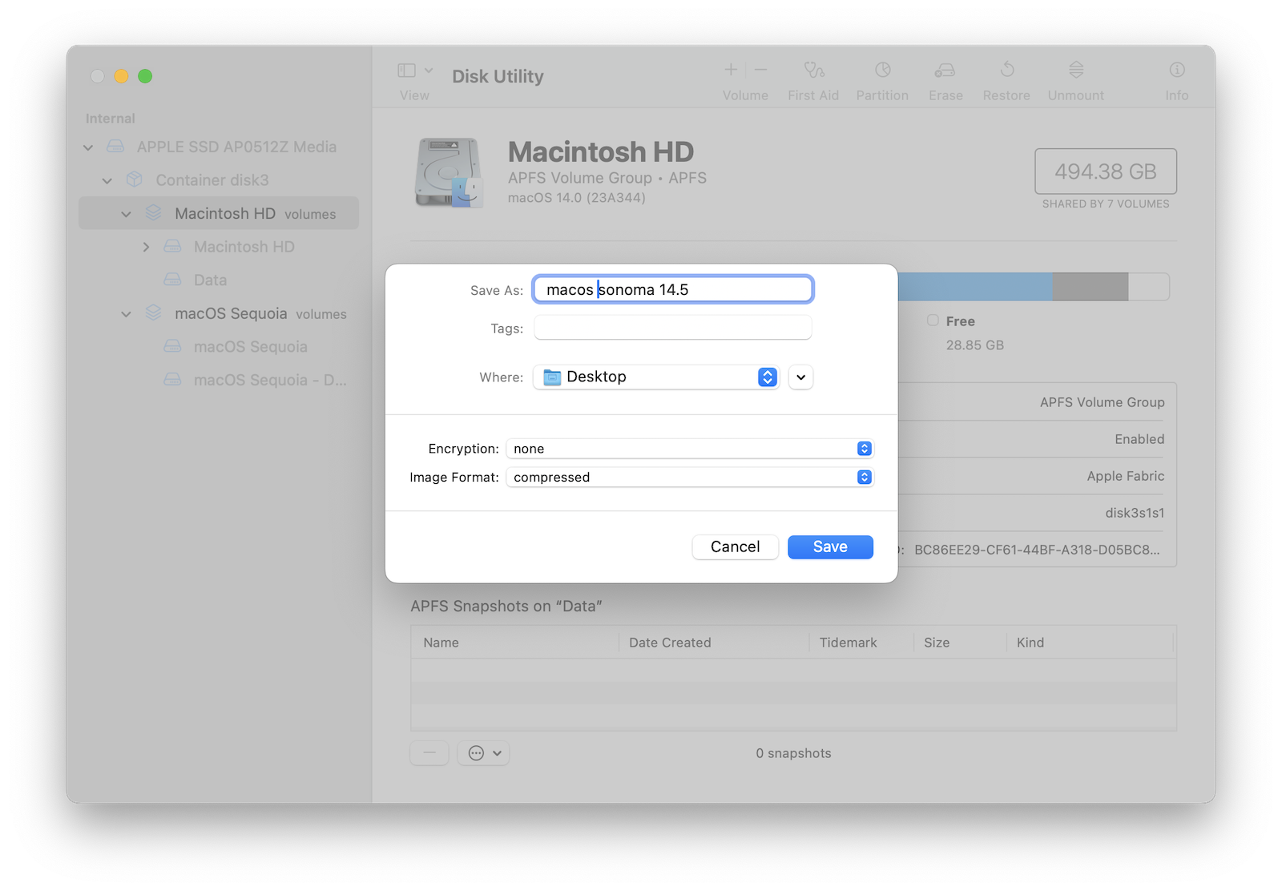Click the blue segment of the usage bar
1282x891 pixels.
(x=975, y=287)
